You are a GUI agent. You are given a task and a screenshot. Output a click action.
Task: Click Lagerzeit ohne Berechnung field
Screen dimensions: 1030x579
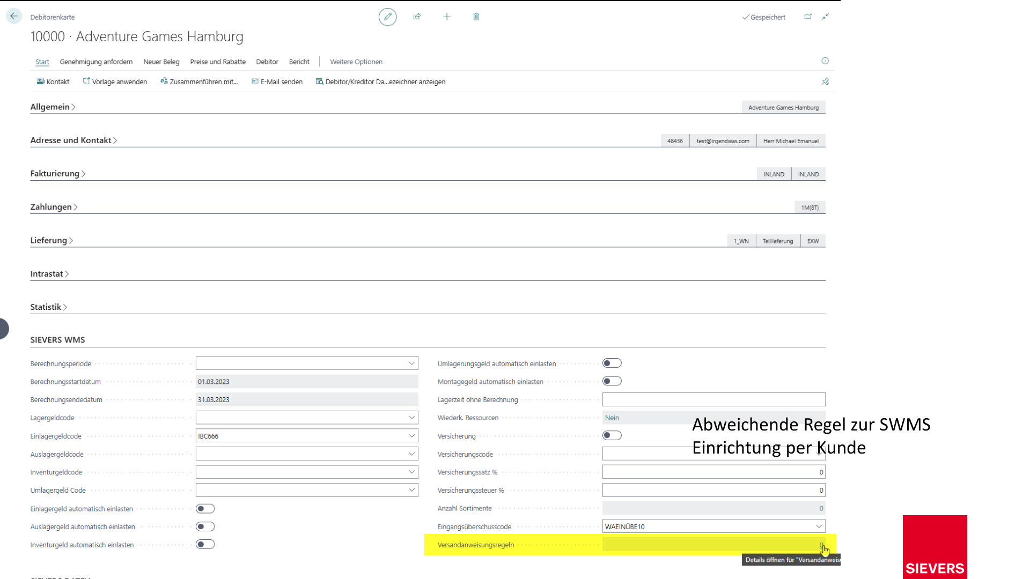[713, 399]
